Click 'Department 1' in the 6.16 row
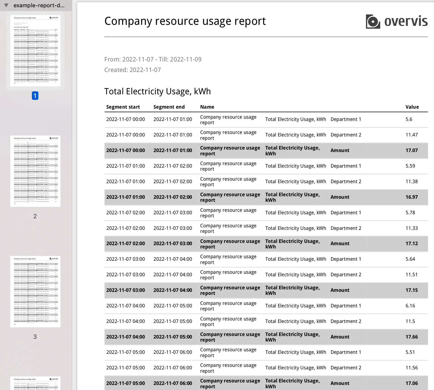 click(346, 306)
